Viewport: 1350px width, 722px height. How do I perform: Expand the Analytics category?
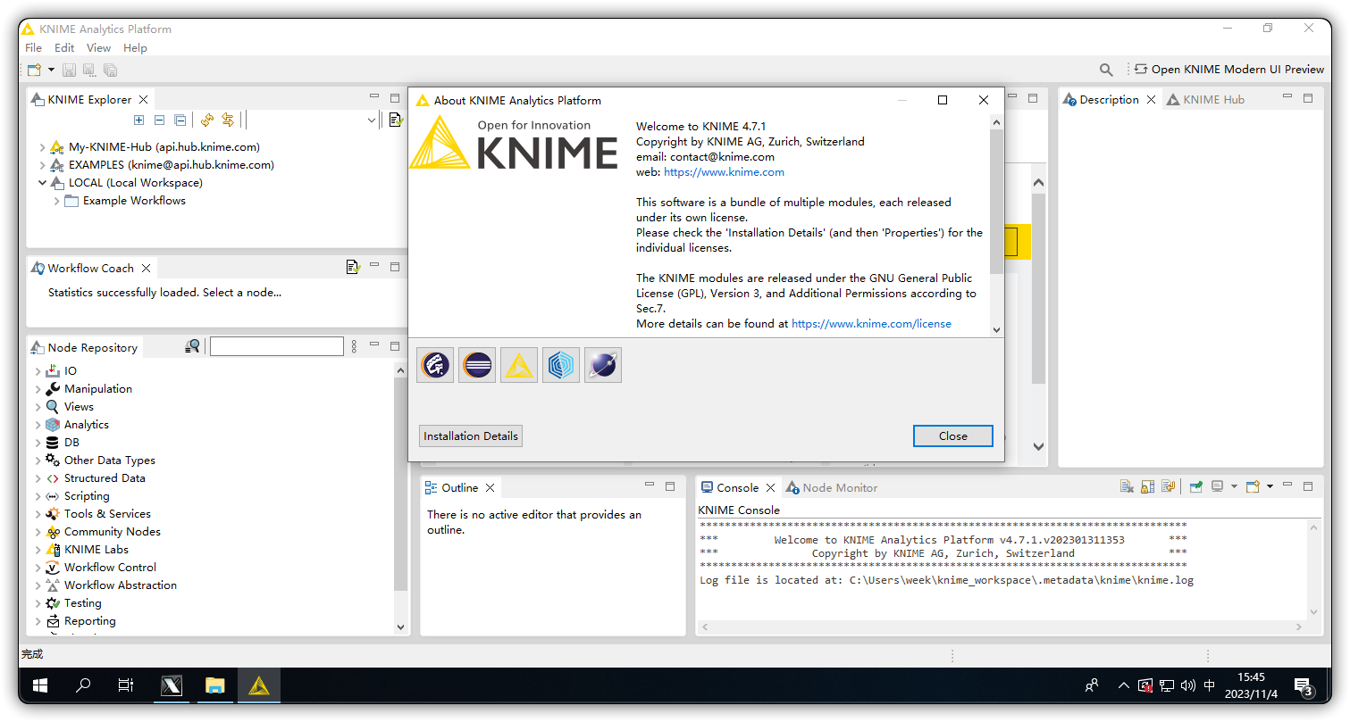pos(38,425)
